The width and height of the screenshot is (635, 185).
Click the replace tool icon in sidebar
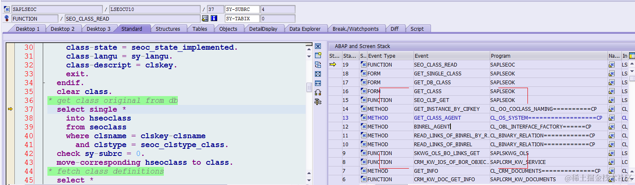pyautogui.click(x=318, y=64)
